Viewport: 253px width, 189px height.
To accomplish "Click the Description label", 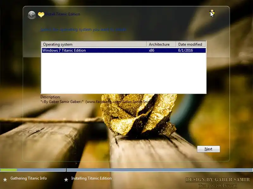I will pyautogui.click(x=50, y=97).
